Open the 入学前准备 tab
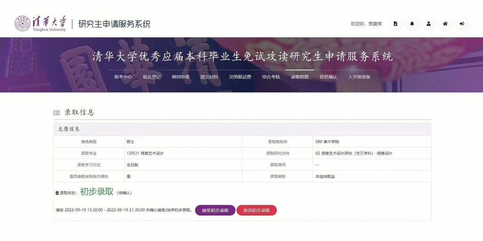 click(x=359, y=77)
